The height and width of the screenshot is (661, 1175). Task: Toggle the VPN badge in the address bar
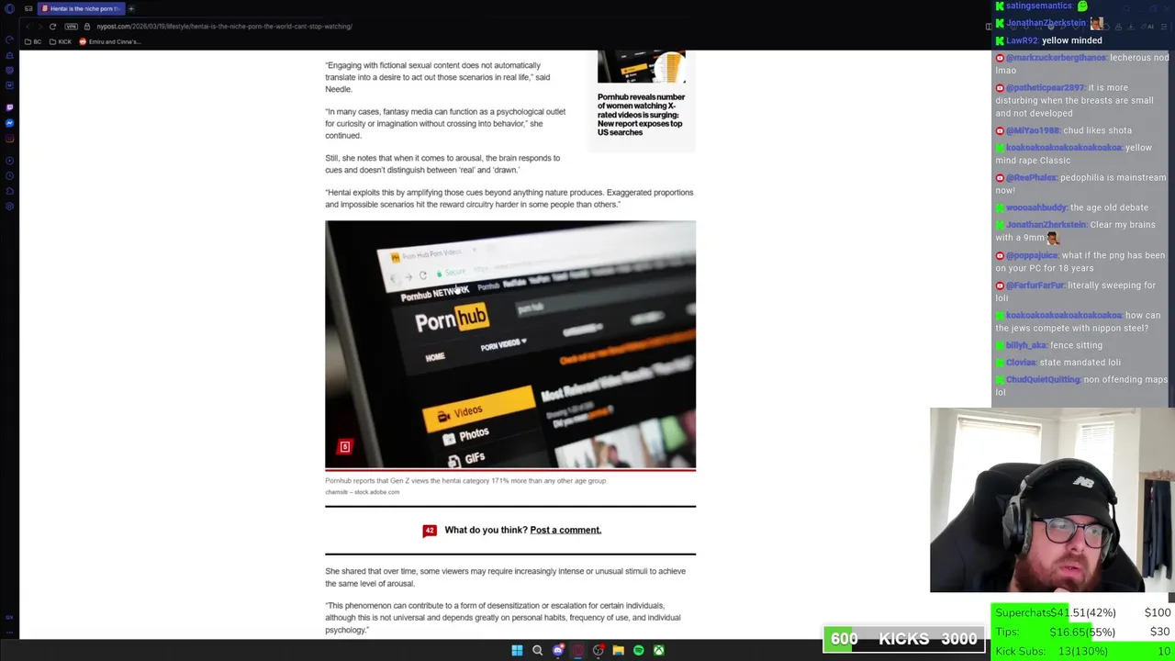point(73,26)
